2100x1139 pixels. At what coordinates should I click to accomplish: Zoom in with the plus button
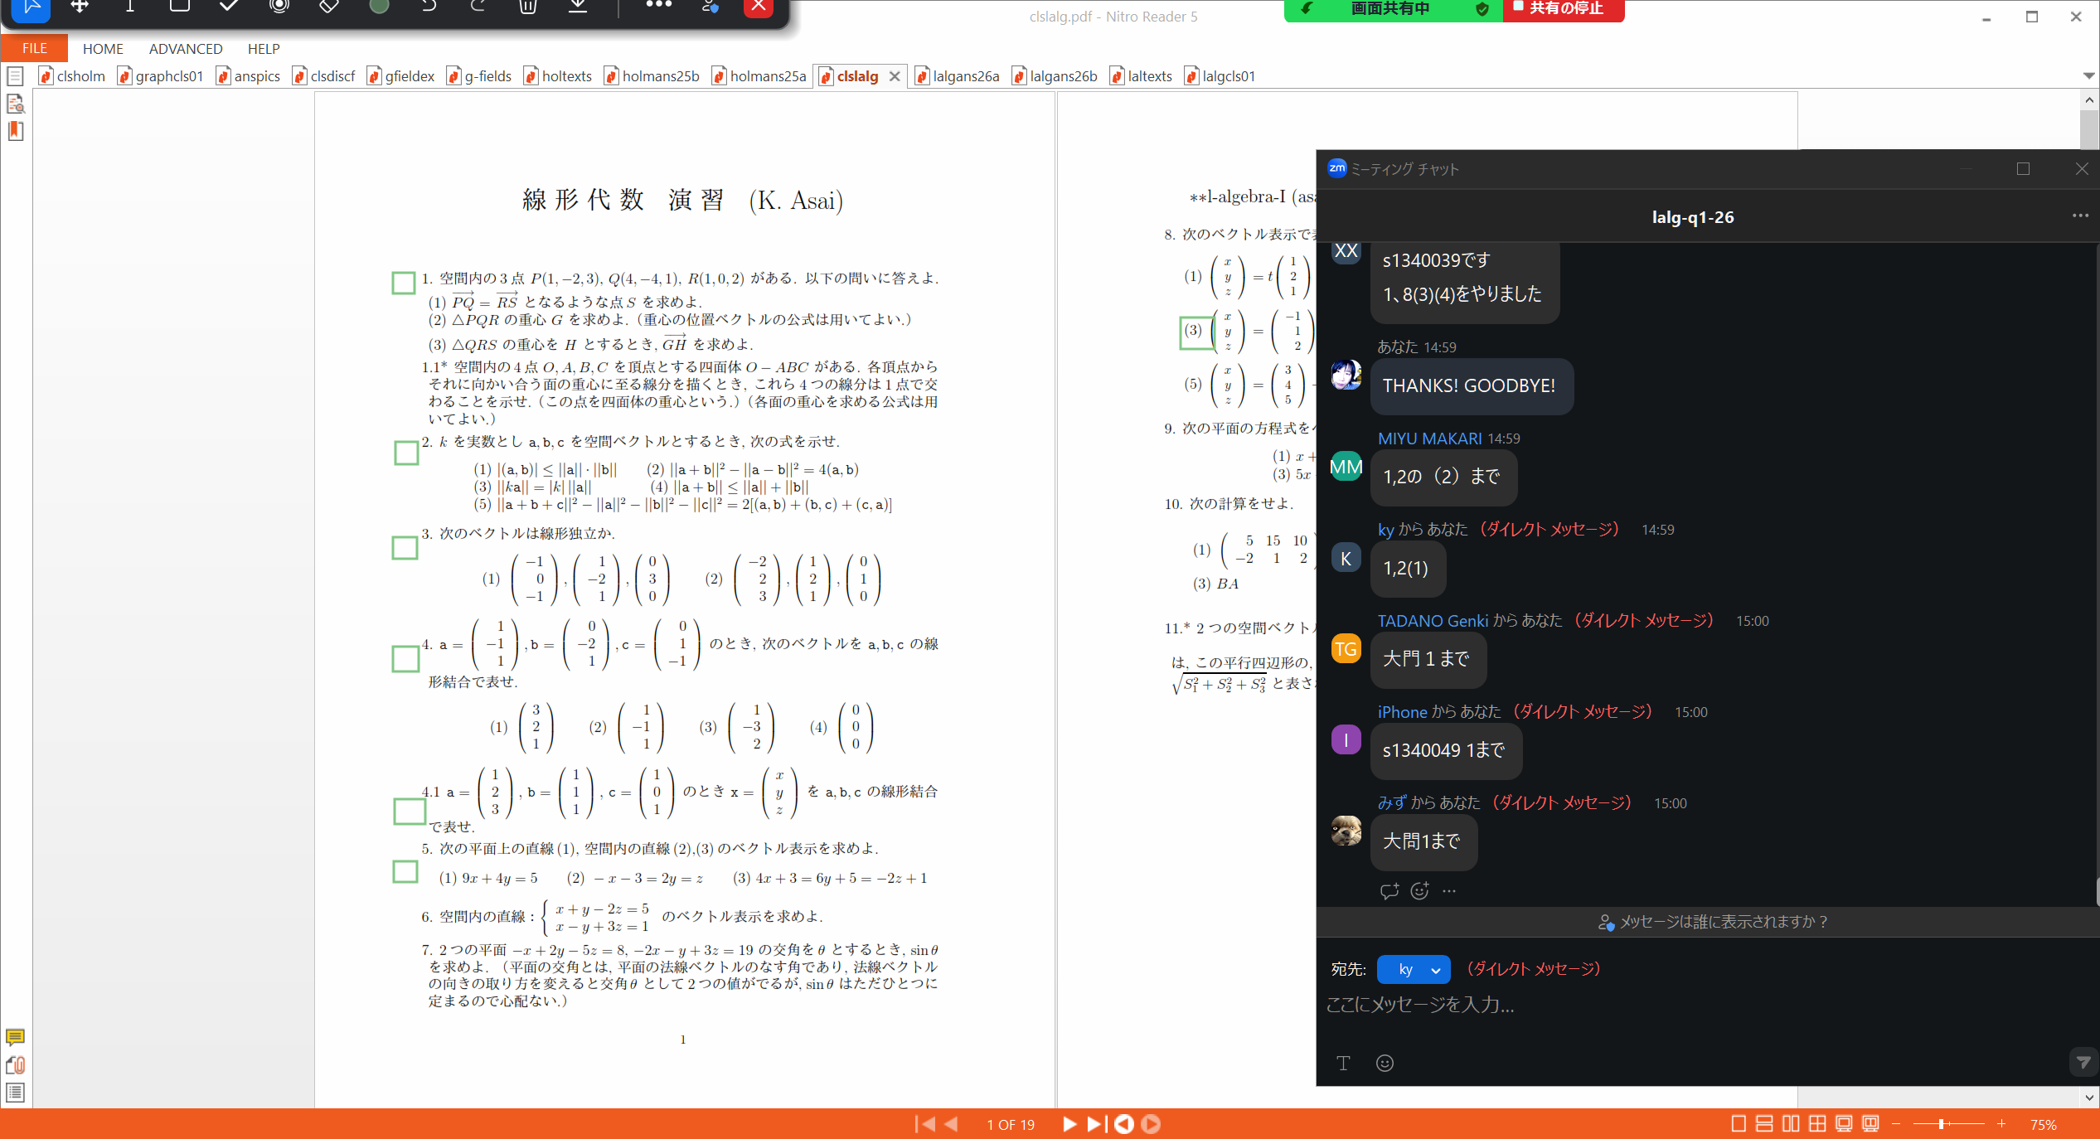[x=2001, y=1124]
